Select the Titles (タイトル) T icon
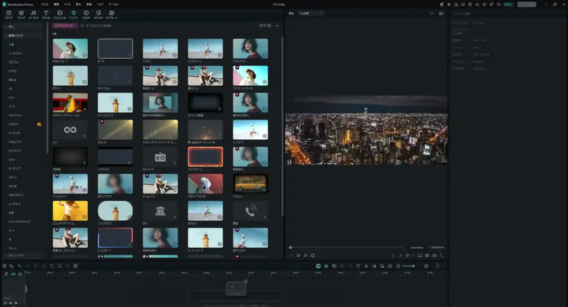Screen dimensions: 568x307 pos(46,13)
